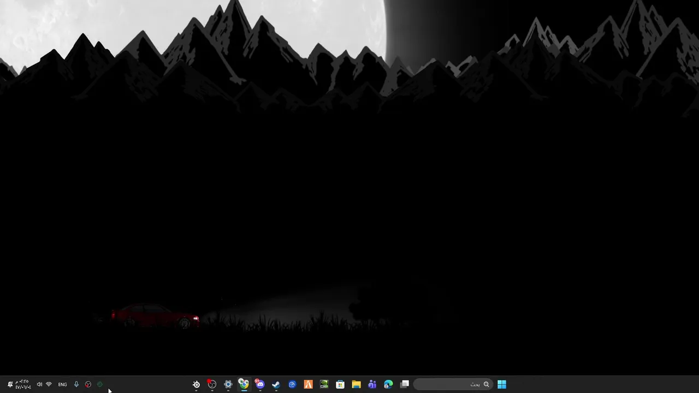Click the microphone tray icon
699x393 pixels.
click(x=76, y=384)
